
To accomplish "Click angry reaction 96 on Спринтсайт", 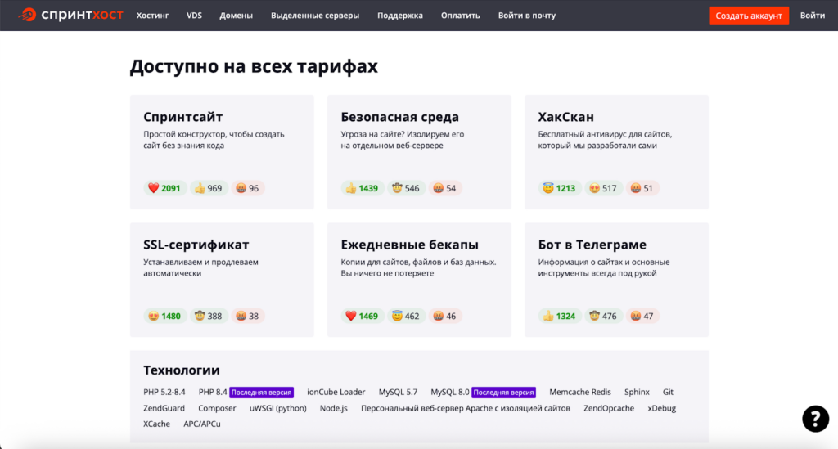I will (x=247, y=188).
